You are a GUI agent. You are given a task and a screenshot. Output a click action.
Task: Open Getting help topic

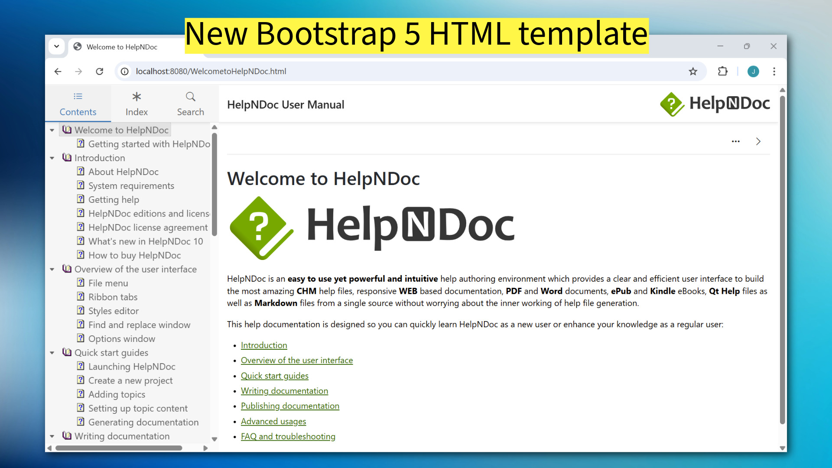point(114,199)
